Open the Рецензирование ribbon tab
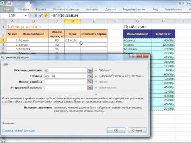The height and width of the screenshot is (143, 191). tap(134, 10)
